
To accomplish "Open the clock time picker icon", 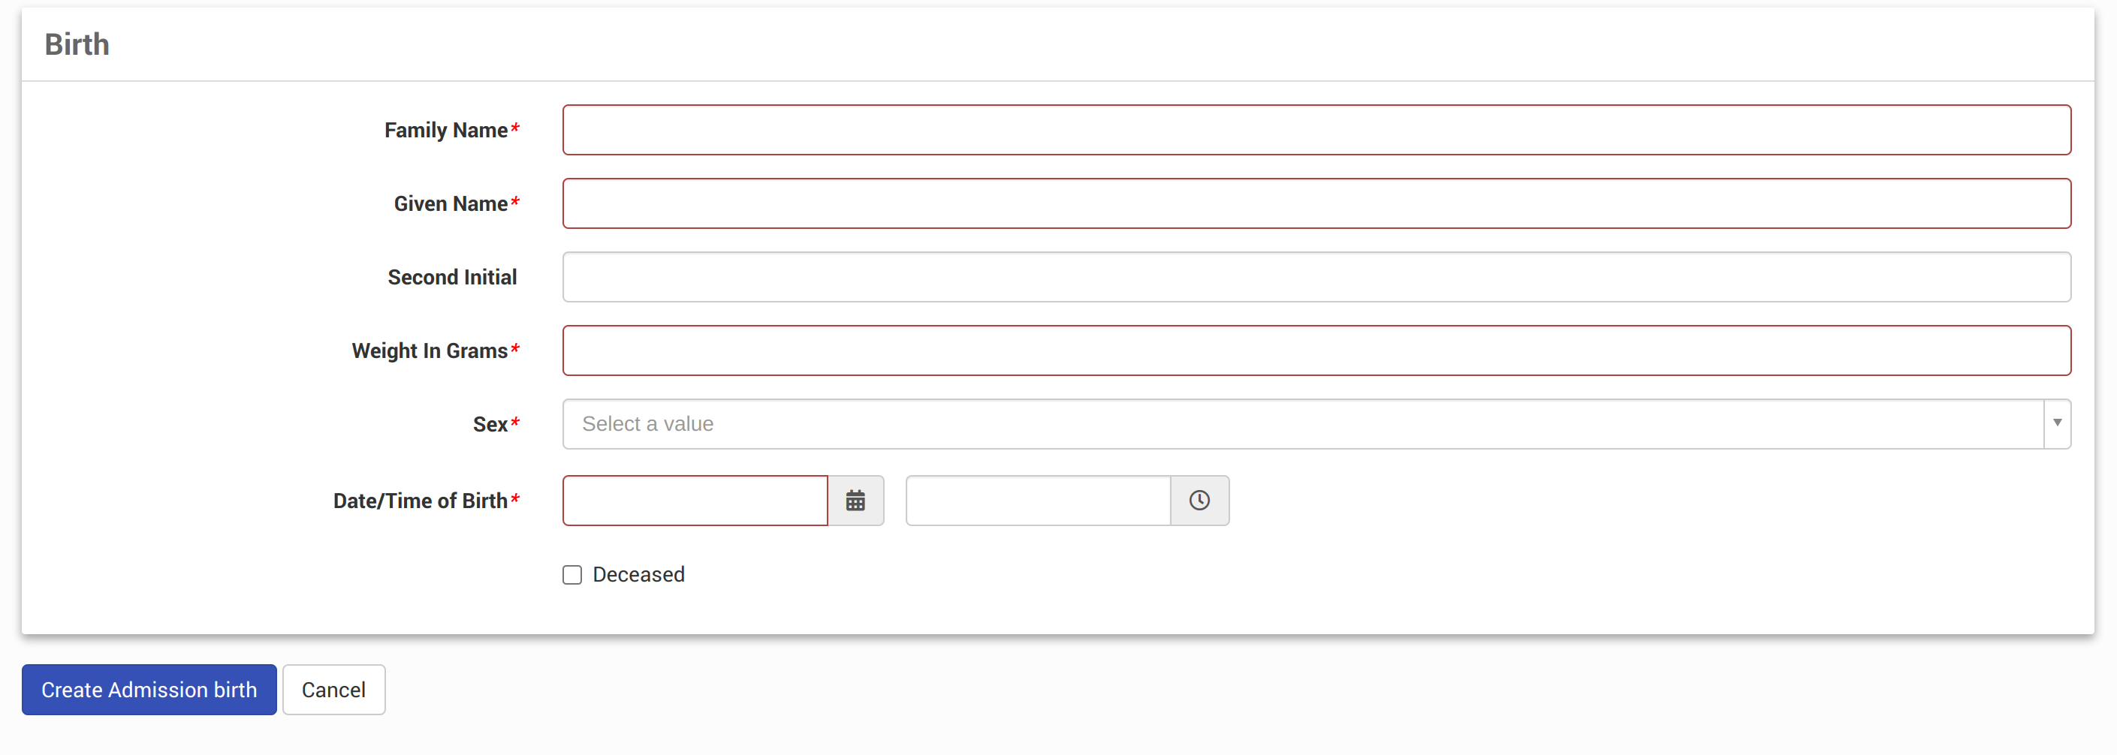I will click(x=1199, y=501).
